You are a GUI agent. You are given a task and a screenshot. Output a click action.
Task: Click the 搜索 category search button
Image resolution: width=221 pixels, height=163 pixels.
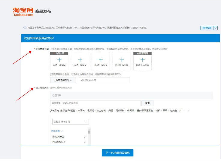(147, 103)
